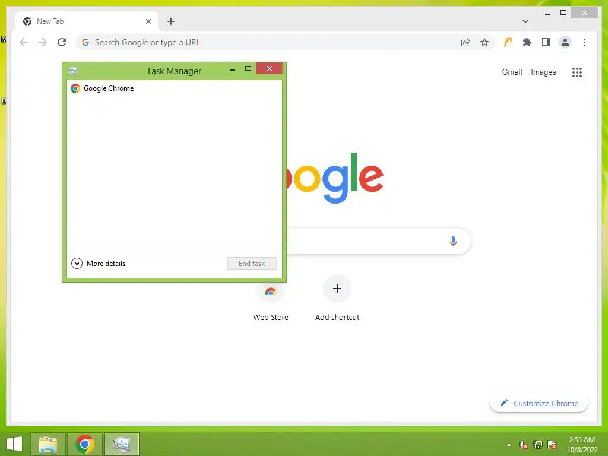Open Chrome's three-dot menu
The width and height of the screenshot is (608, 456).
[584, 42]
